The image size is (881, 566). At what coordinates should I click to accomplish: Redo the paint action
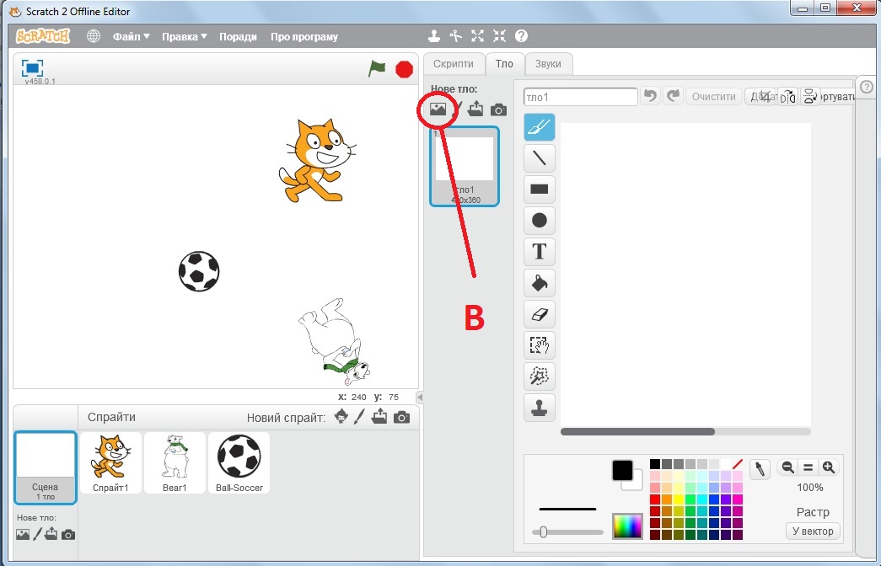pos(673,96)
